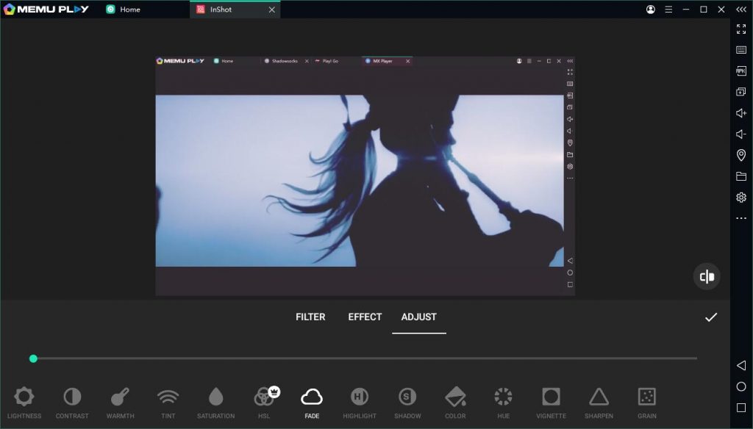Select the Contrast adjustment tool

(x=71, y=400)
